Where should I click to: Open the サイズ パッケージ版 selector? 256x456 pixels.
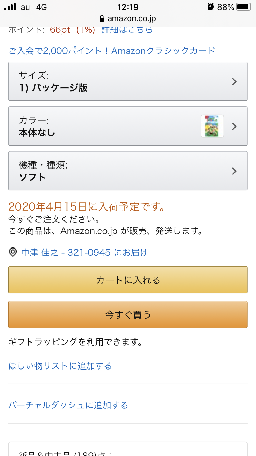[128, 81]
